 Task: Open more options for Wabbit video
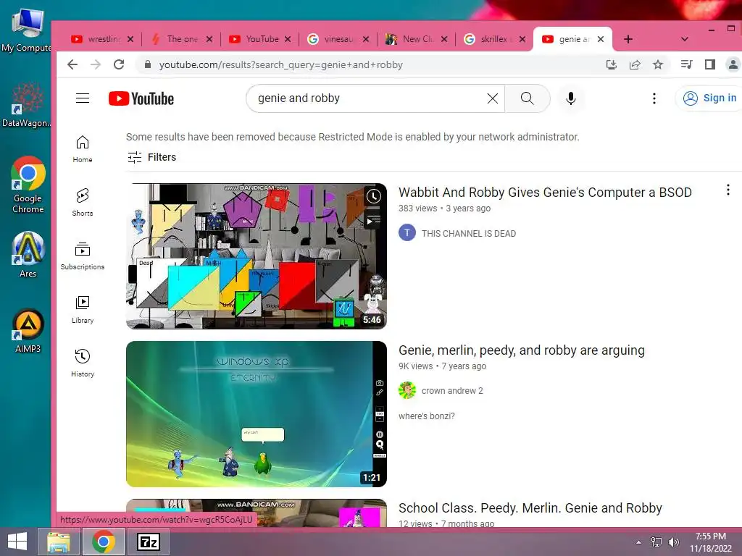point(728,190)
